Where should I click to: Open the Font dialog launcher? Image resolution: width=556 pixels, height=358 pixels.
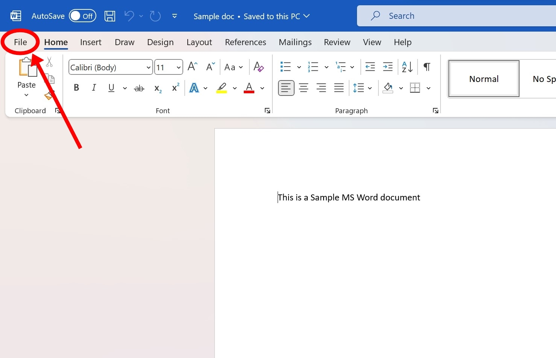pyautogui.click(x=267, y=111)
